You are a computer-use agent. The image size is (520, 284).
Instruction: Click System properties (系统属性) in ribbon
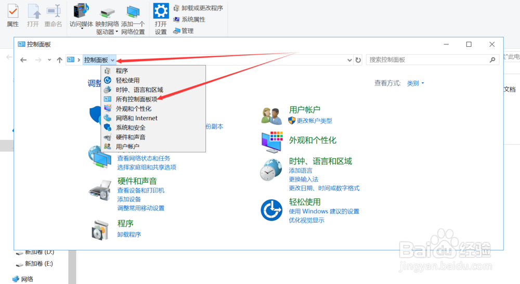point(190,20)
